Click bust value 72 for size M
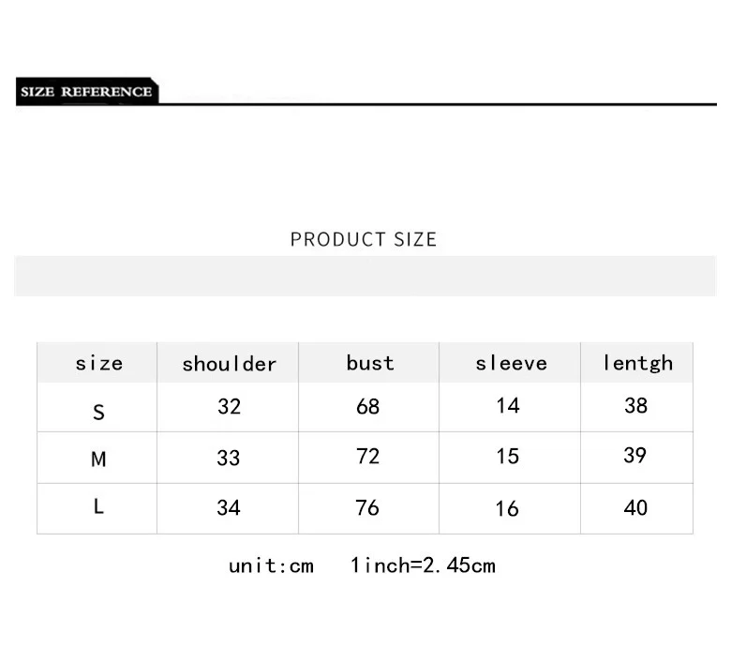746x648 pixels. (367, 456)
